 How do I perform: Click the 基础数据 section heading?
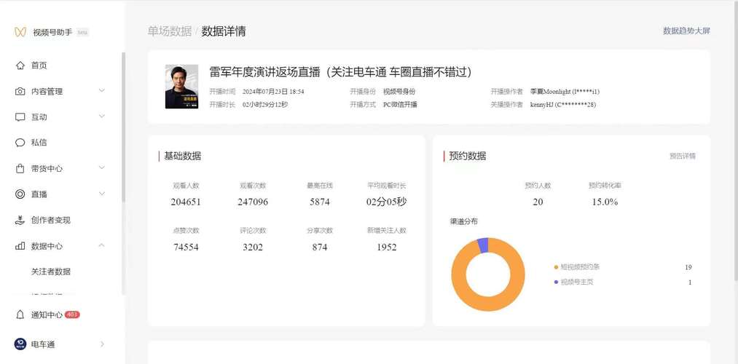click(x=182, y=156)
